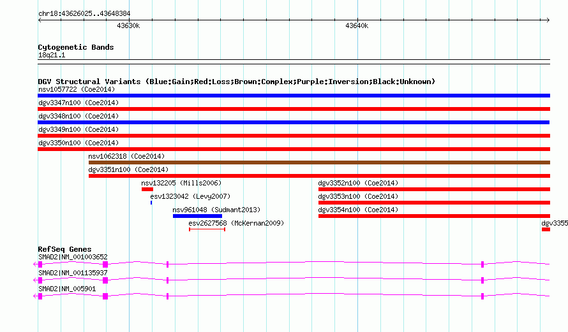Open the nsv1062318 (Coe2014) label
This screenshot has height=332, width=568.
point(126,156)
